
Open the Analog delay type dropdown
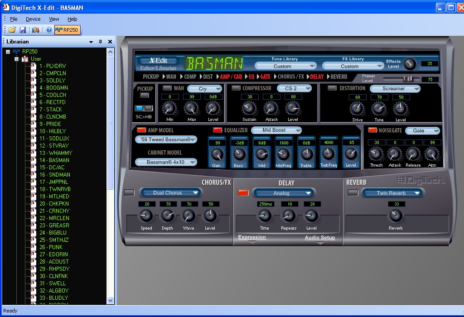pyautogui.click(x=284, y=193)
